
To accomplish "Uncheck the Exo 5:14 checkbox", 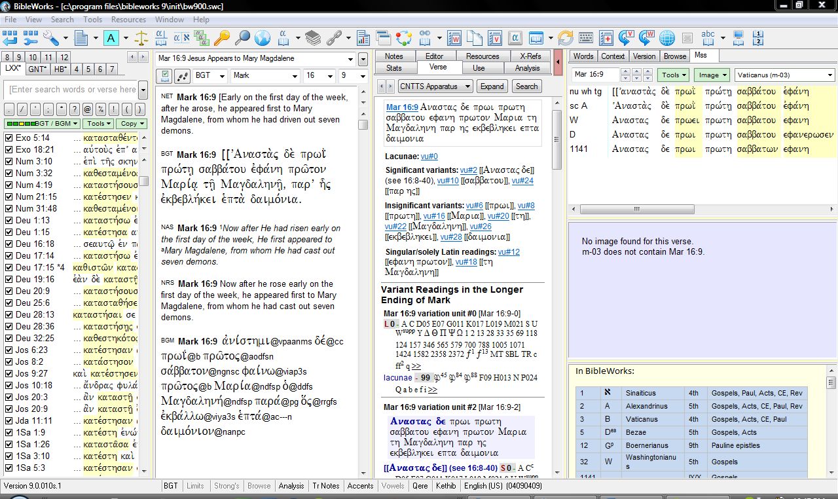I will (x=9, y=138).
